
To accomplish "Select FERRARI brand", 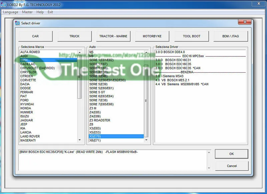I will [x=48, y=92].
